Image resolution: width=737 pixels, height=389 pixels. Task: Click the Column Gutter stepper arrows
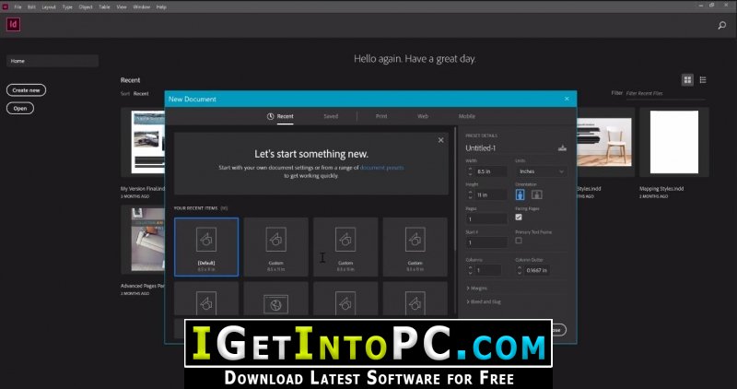point(520,270)
